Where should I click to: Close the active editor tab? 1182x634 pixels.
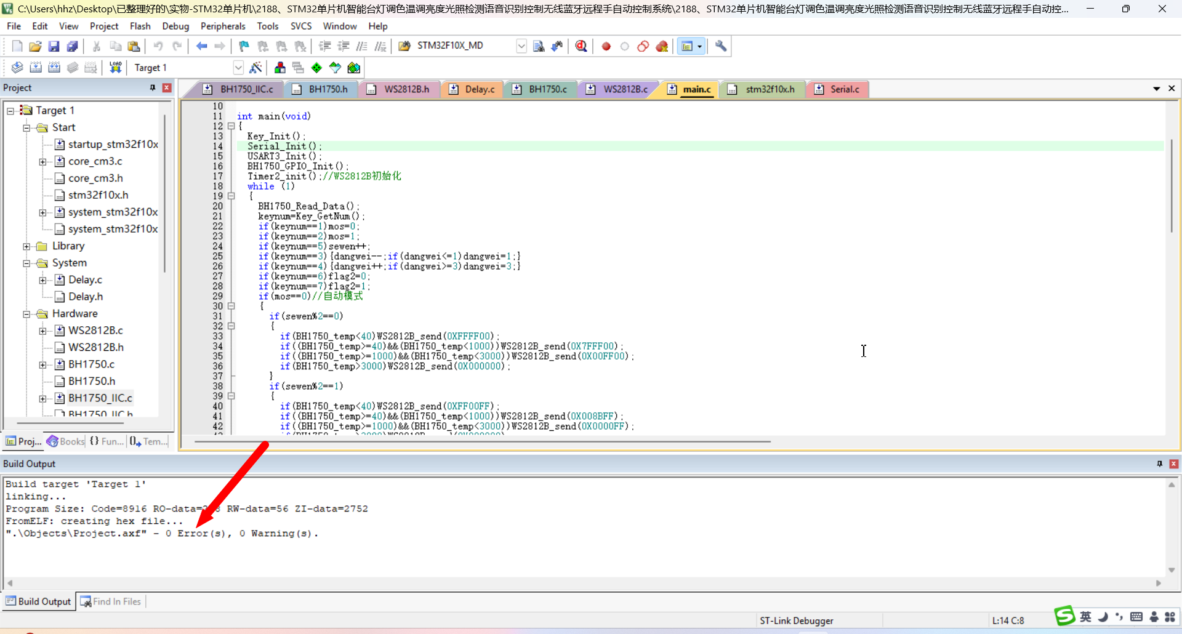(x=1172, y=89)
